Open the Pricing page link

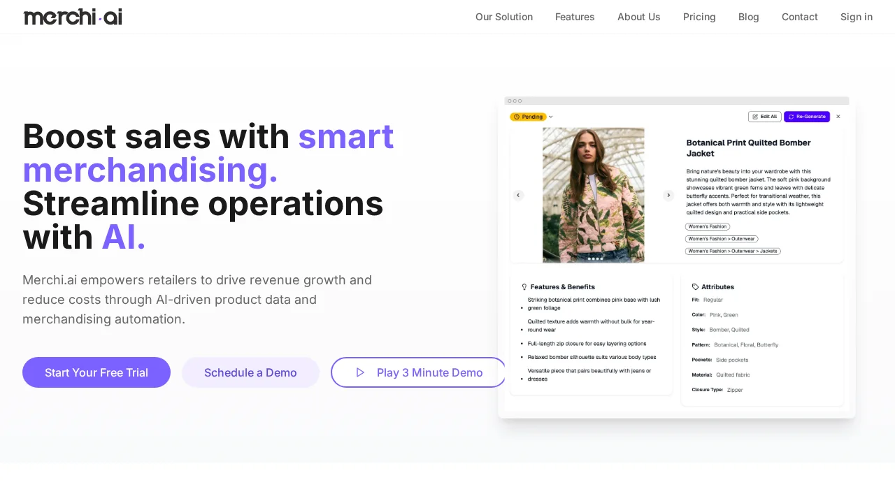point(699,17)
